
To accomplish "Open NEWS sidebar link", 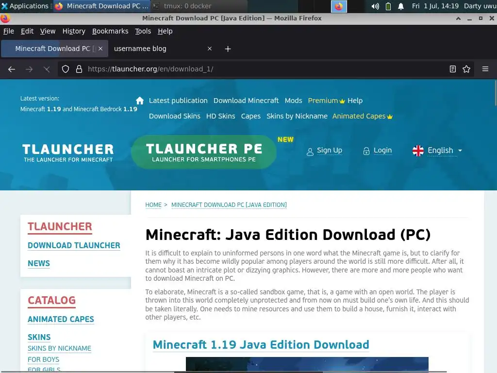I will pos(39,264).
